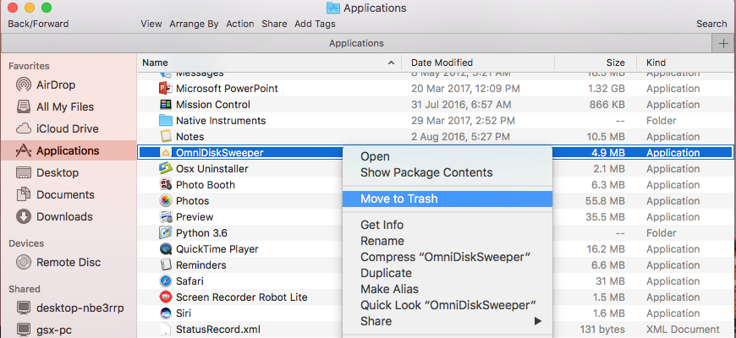Image resolution: width=736 pixels, height=338 pixels.
Task: Click the gsx-pc shared computer item
Action: [54, 330]
